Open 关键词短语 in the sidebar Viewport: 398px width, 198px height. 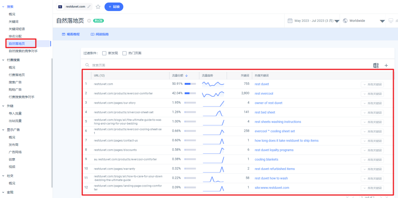point(17,29)
